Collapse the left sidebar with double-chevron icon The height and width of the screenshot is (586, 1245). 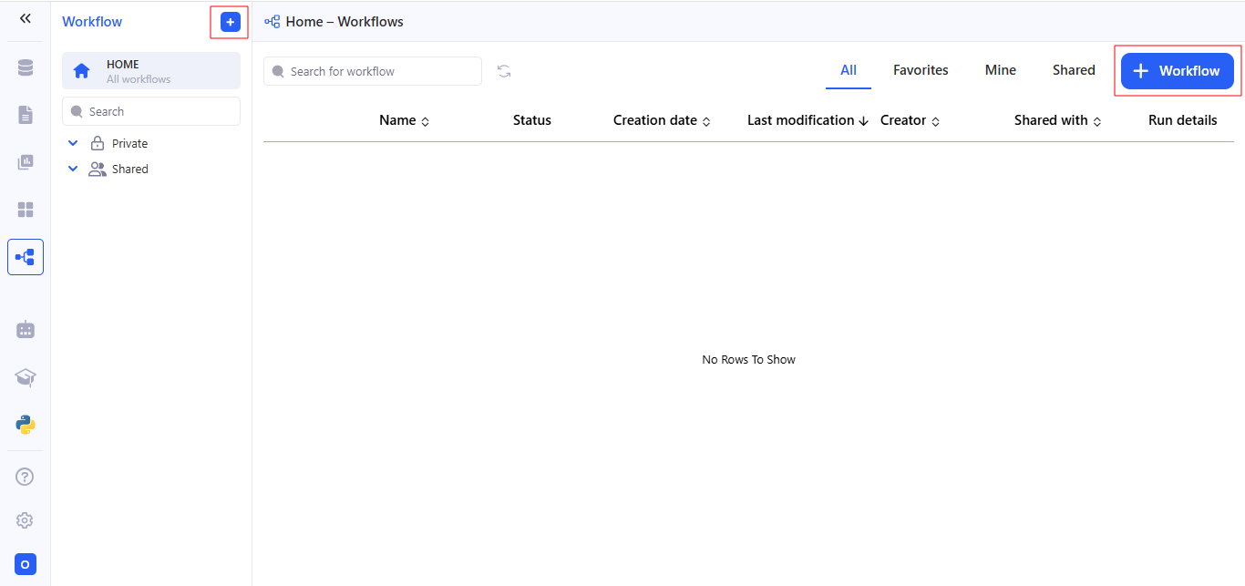coord(26,18)
